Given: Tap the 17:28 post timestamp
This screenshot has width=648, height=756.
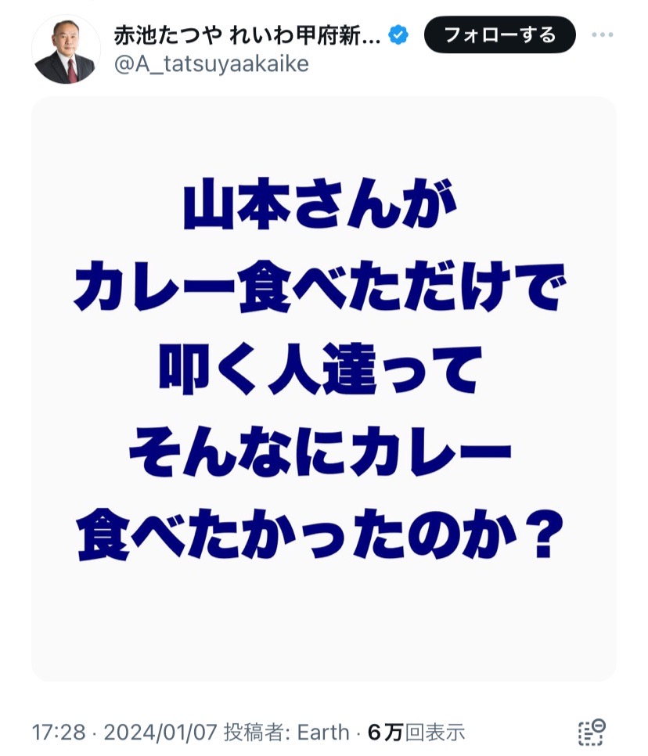Looking at the screenshot, I should [x=59, y=732].
